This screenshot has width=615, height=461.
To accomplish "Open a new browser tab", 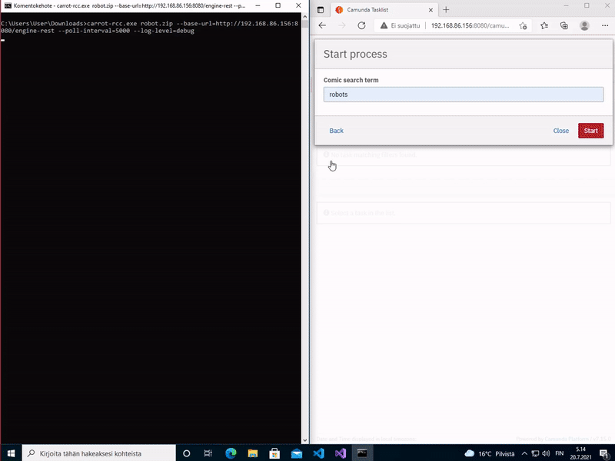I will (446, 10).
